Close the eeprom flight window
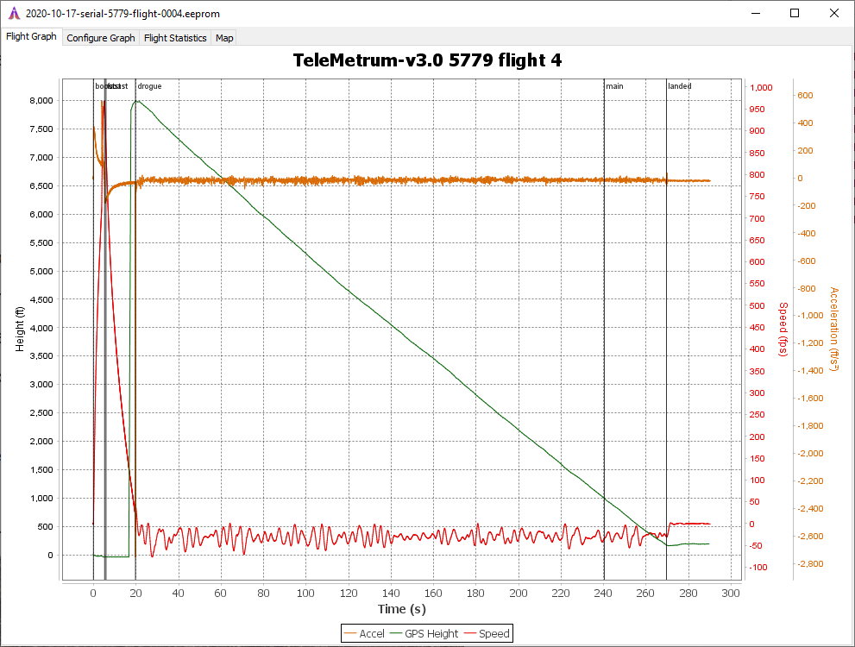The image size is (855, 647). (833, 14)
